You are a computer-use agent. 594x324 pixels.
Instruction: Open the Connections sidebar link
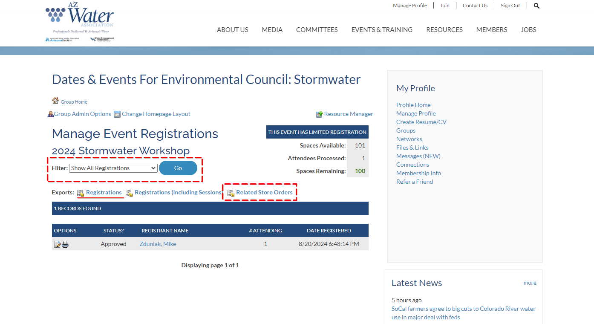[413, 165]
